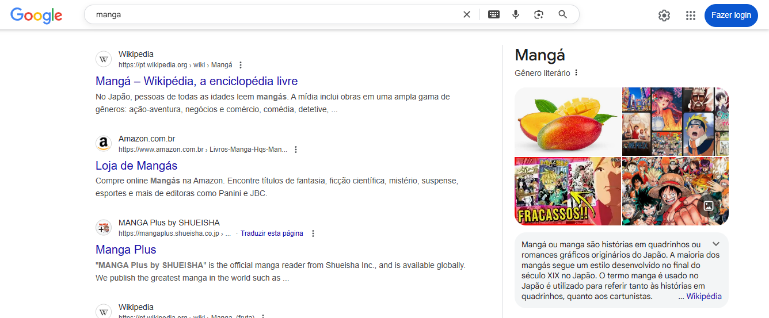Open 'Mangá – Wikipédia, a enciclopédia livre' link
Viewport: 769px width, 318px height.
coord(197,81)
